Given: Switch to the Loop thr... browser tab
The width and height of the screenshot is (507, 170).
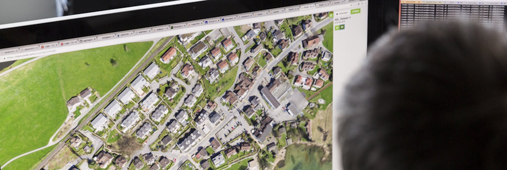Looking at the screenshot, I should pyautogui.click(x=195, y=24).
